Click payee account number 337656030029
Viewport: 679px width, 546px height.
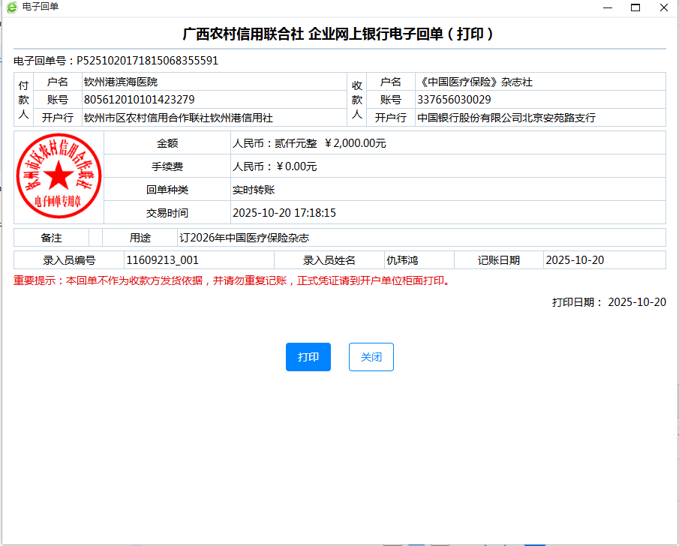tap(454, 100)
